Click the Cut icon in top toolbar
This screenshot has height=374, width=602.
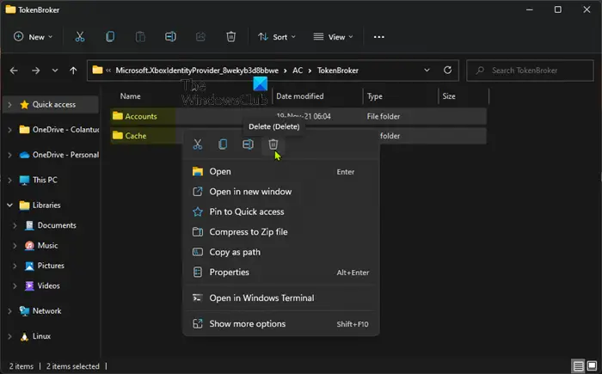pyautogui.click(x=80, y=37)
